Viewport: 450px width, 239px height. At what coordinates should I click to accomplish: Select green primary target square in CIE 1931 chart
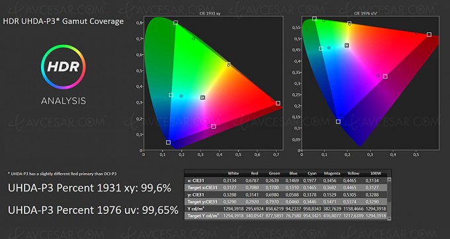tap(175, 22)
